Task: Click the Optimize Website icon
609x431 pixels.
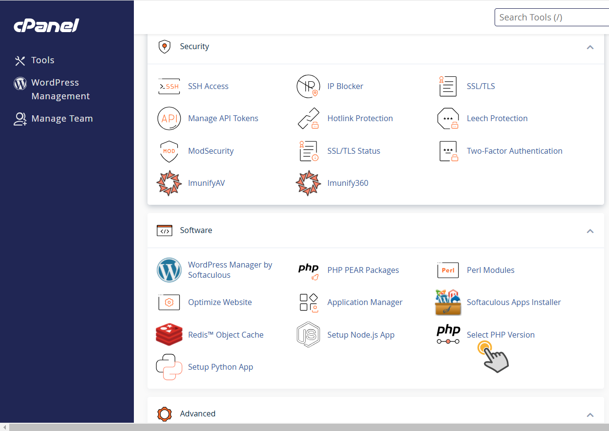Action: tap(169, 302)
